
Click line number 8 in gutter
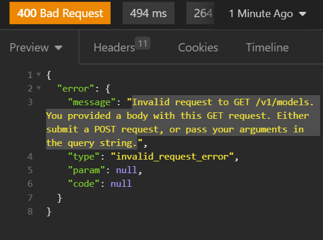(30, 212)
